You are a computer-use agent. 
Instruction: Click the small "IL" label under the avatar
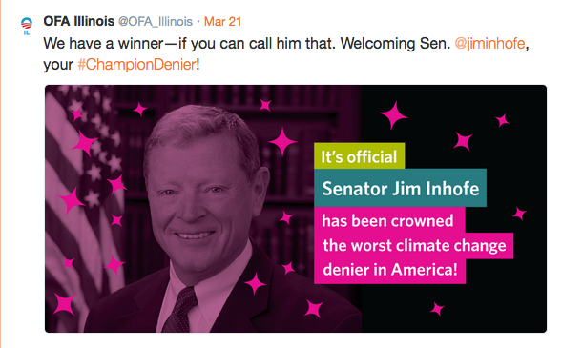[27, 33]
